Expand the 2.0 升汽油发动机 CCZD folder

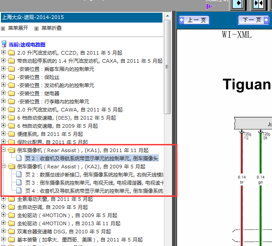point(3,52)
